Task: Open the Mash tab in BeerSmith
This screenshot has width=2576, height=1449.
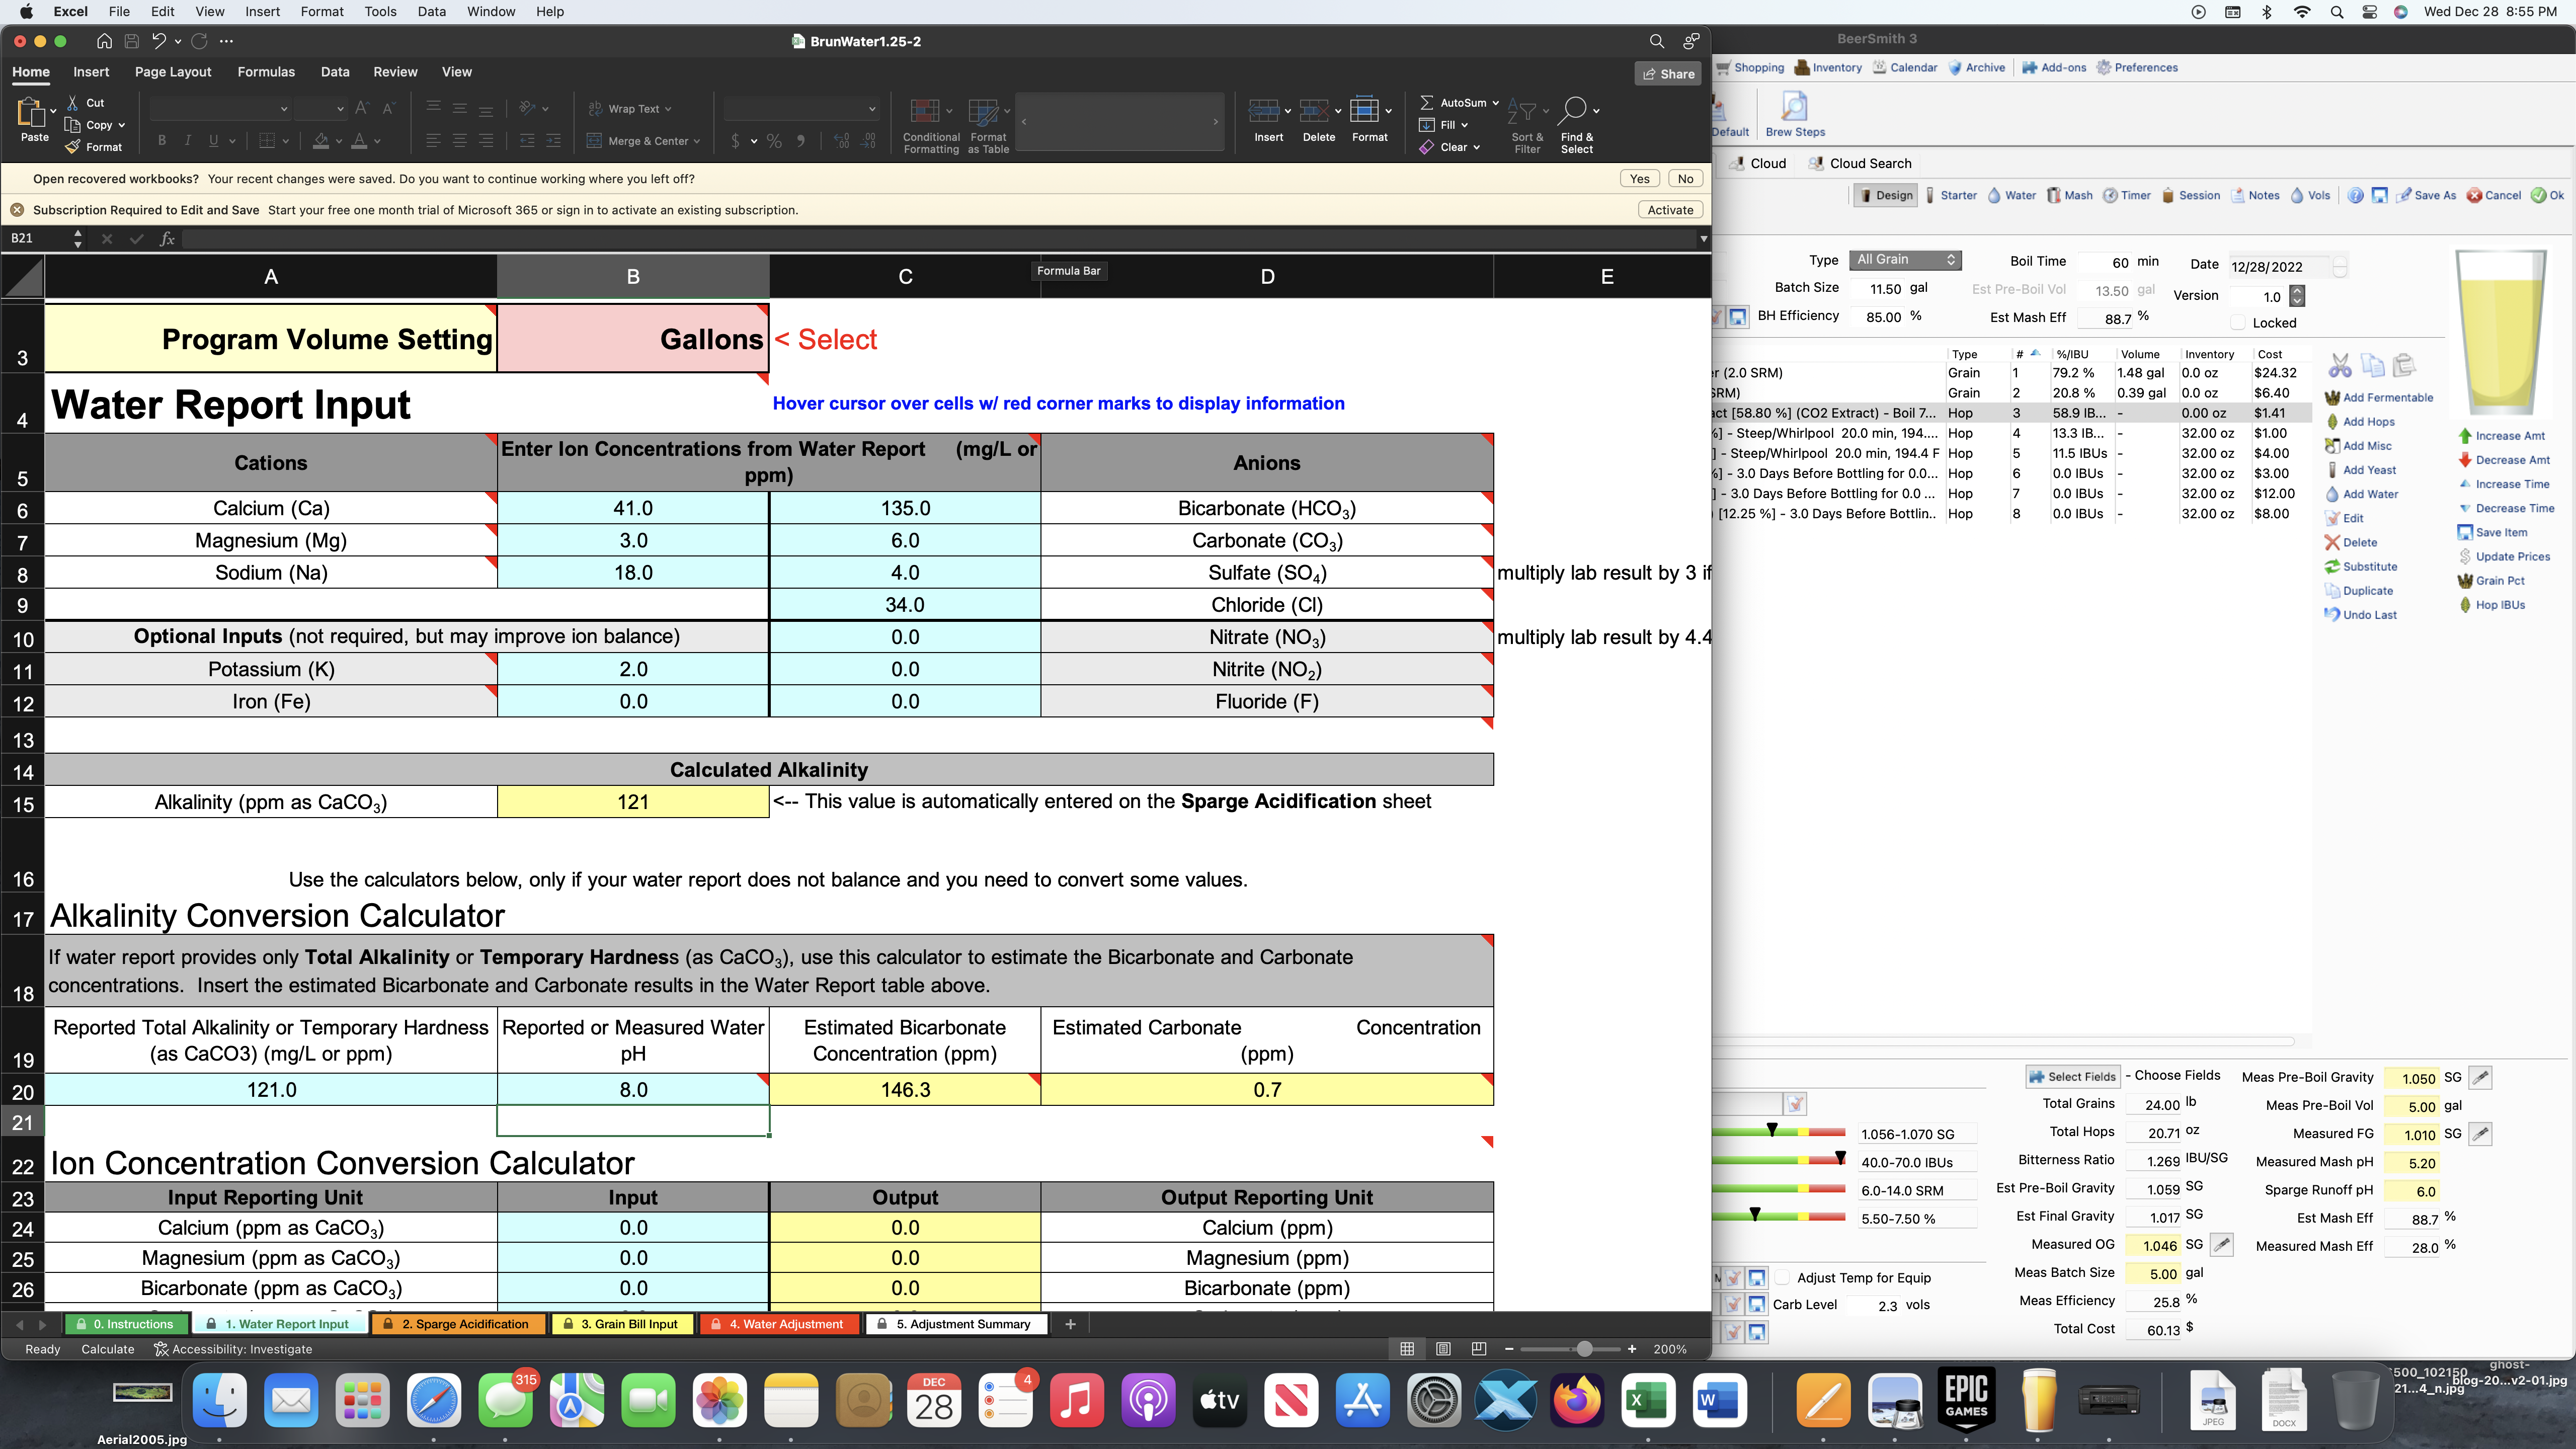Action: (x=2069, y=195)
